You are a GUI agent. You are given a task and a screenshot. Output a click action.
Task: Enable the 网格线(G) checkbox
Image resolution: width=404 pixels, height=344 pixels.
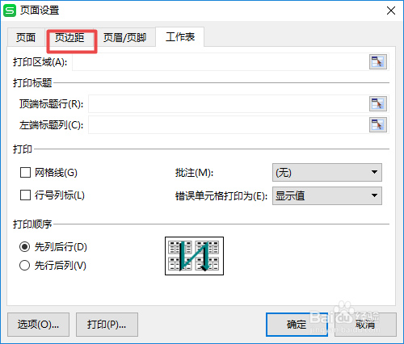[x=25, y=172]
